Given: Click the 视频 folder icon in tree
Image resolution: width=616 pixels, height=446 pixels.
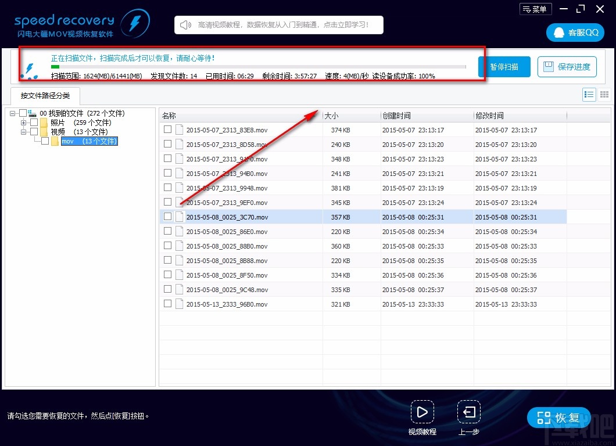Looking at the screenshot, I should click(x=44, y=132).
